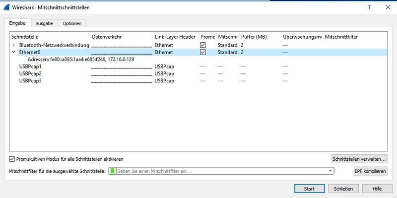The height and width of the screenshot is (198, 397).
Task: Switch to the Optionen tab
Action: tap(72, 23)
